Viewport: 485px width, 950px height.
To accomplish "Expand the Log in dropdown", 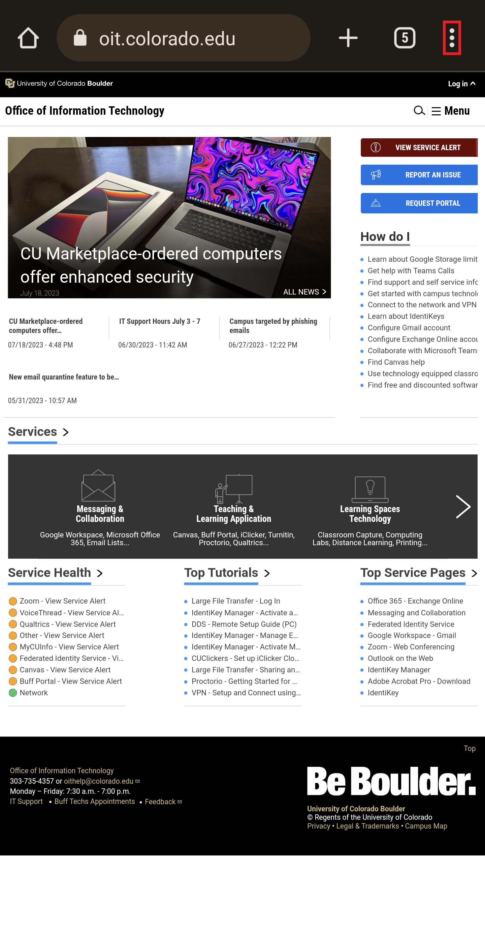I will 461,84.
